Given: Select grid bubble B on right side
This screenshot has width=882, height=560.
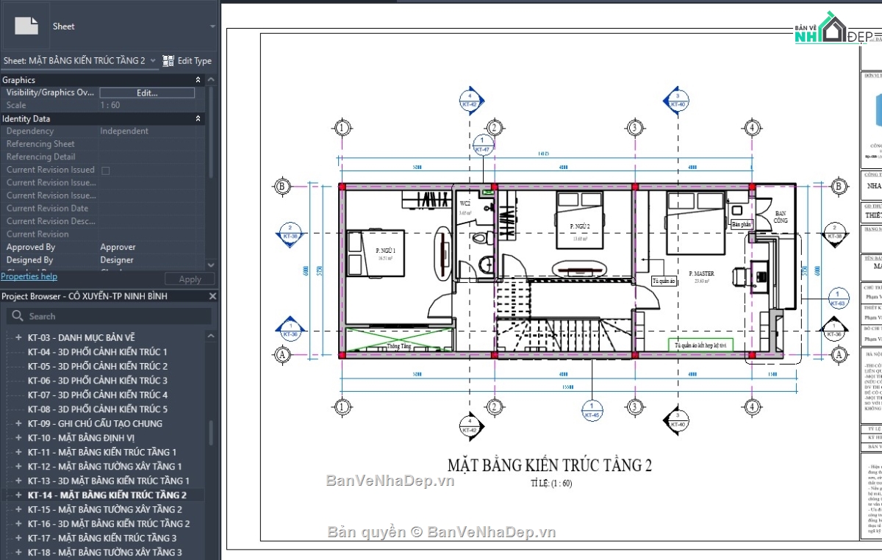Looking at the screenshot, I should (x=838, y=186).
